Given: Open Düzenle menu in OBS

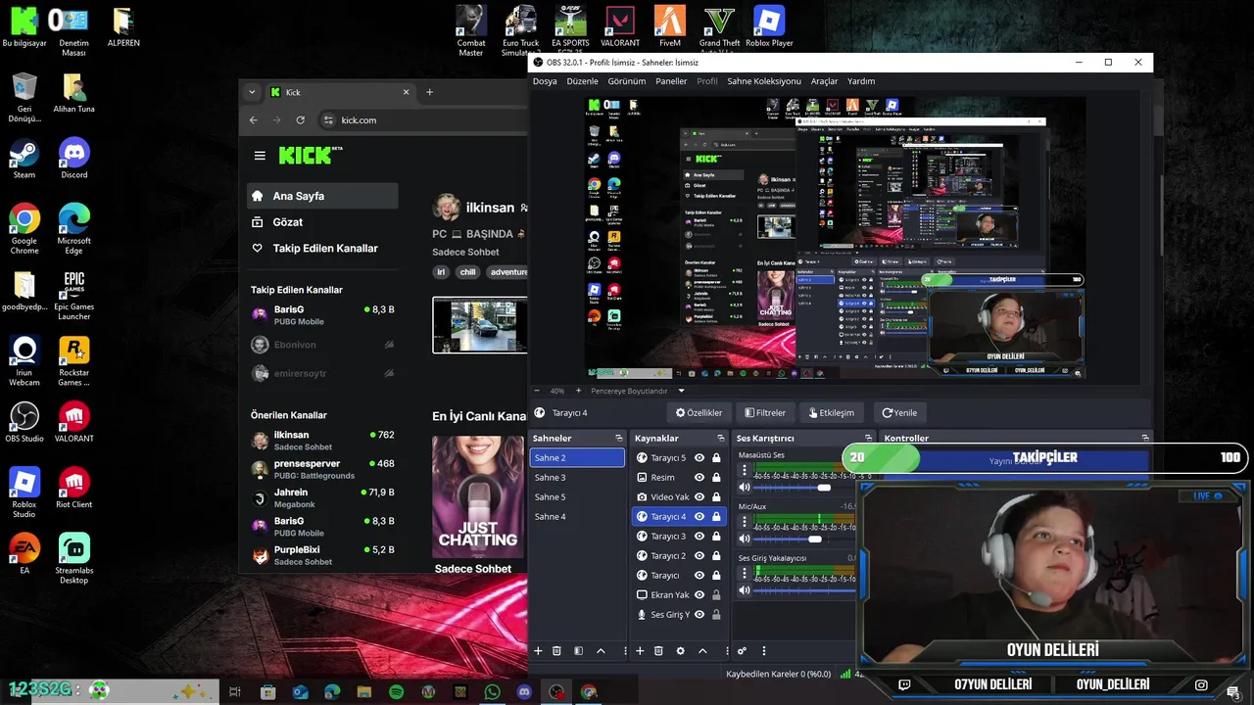Looking at the screenshot, I should tap(582, 81).
